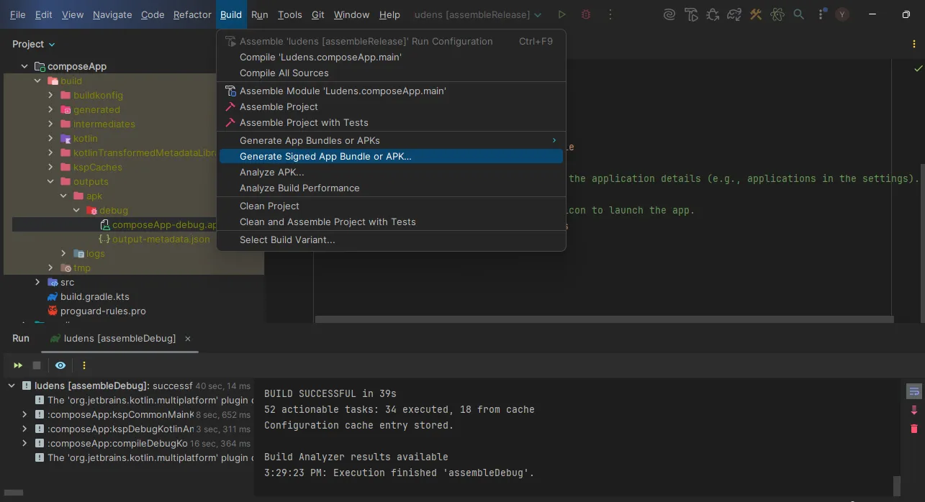
Task: Toggle soft-wrap in Run console
Action: tap(914, 392)
